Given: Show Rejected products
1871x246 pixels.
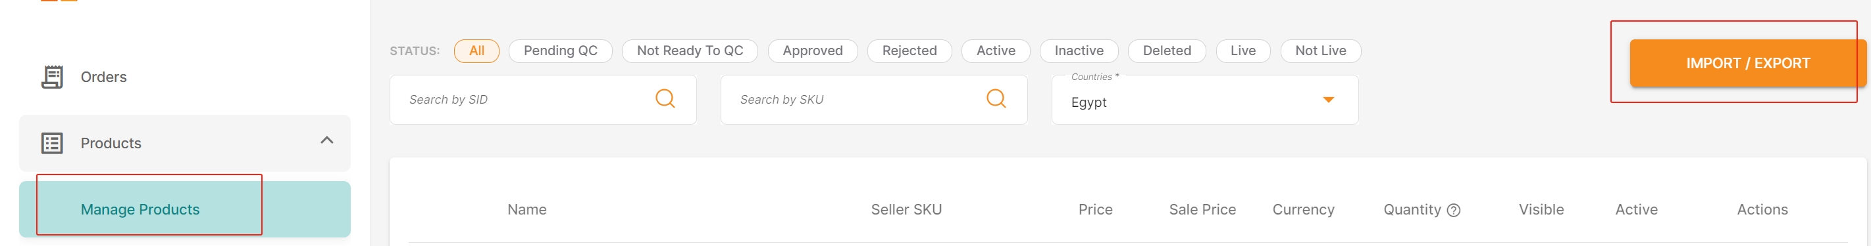Looking at the screenshot, I should 910,51.
